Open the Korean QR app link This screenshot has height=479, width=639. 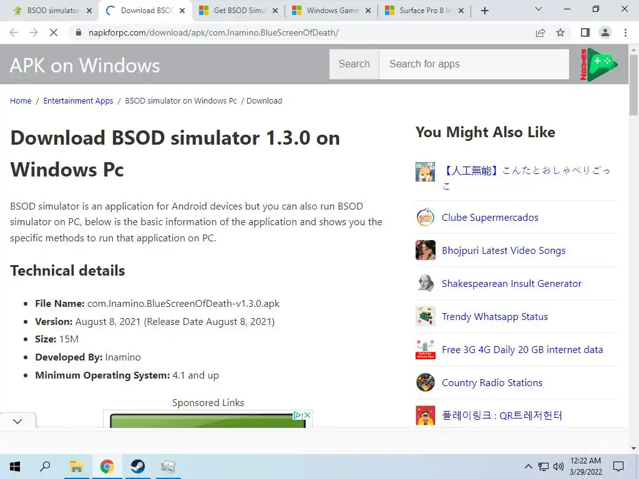coord(502,415)
